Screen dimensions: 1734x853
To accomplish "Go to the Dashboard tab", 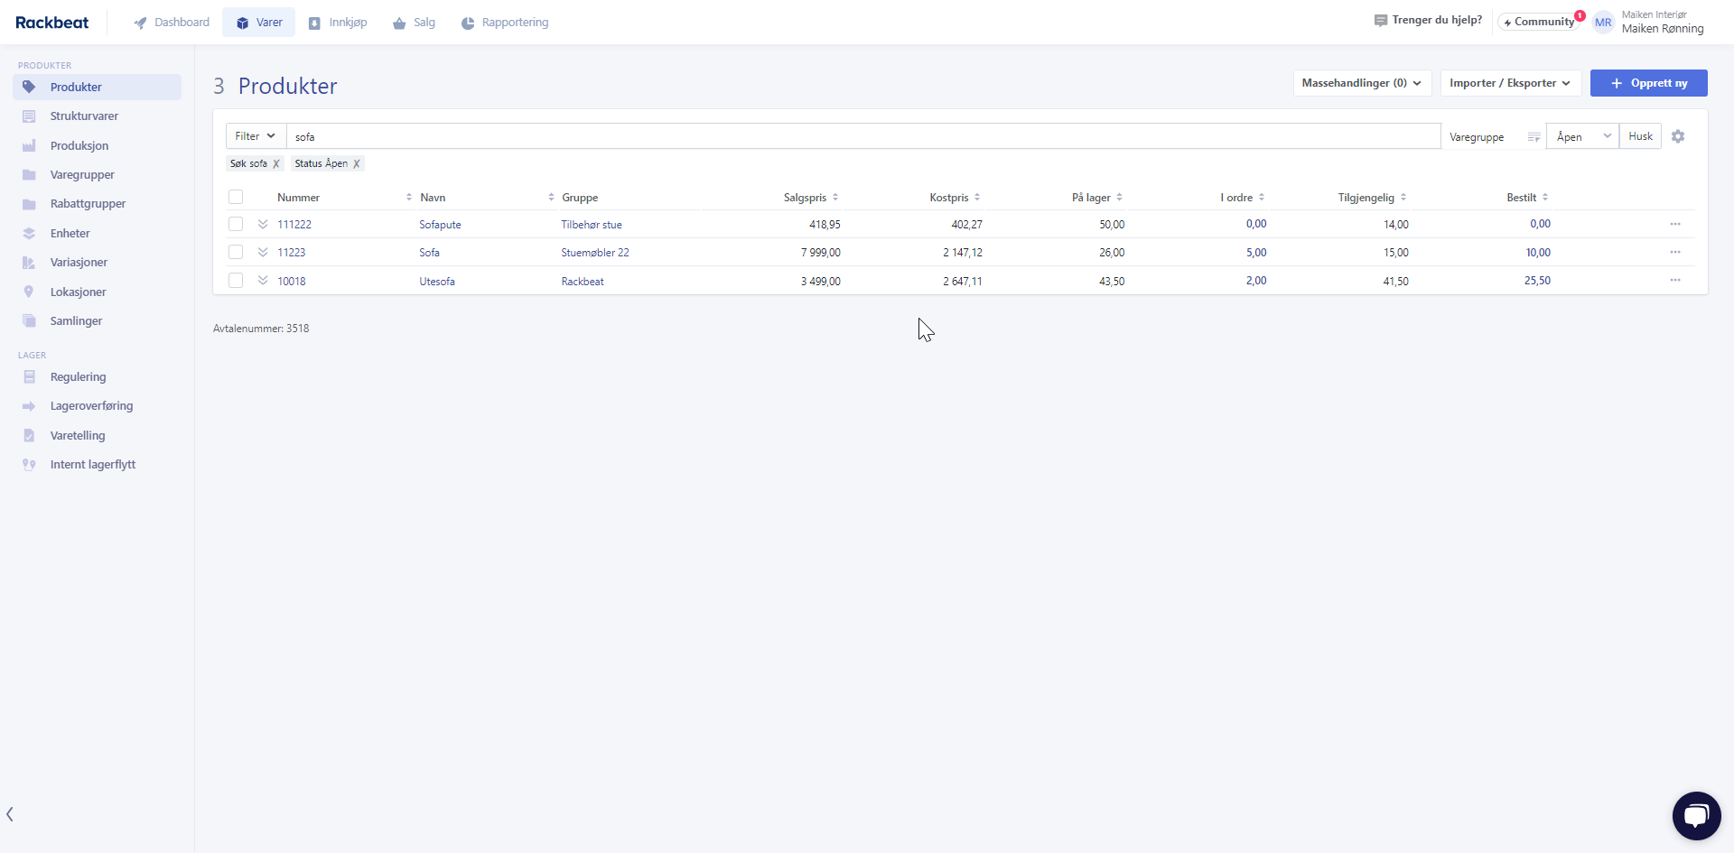I will [172, 22].
